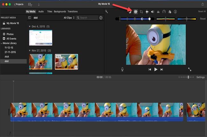Select the second timeline clip with two minions
The width and height of the screenshot is (207, 137).
(x=196, y=112)
